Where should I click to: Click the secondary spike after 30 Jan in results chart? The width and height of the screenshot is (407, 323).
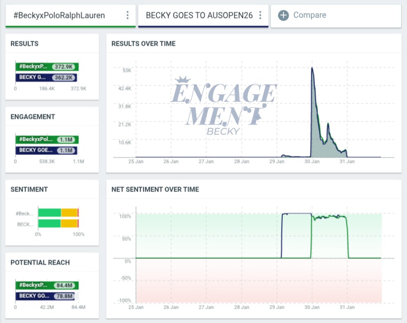coord(328,124)
